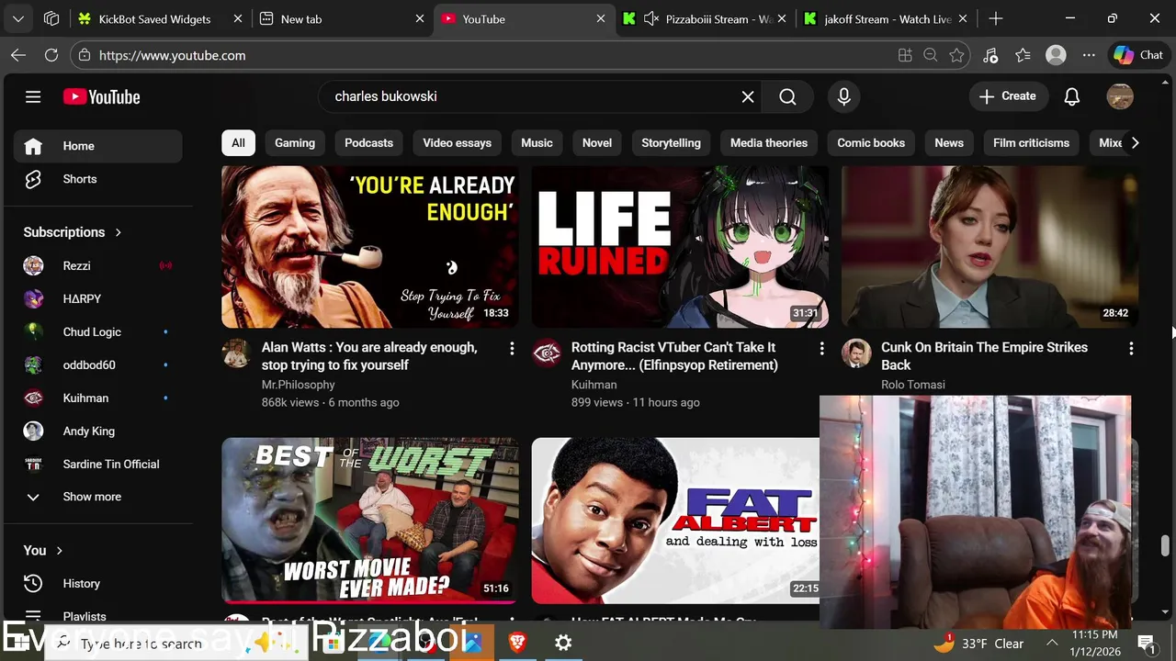Screen dimensions: 1176x661
Task: Open Shorts from sidebar
Action: [97, 179]
